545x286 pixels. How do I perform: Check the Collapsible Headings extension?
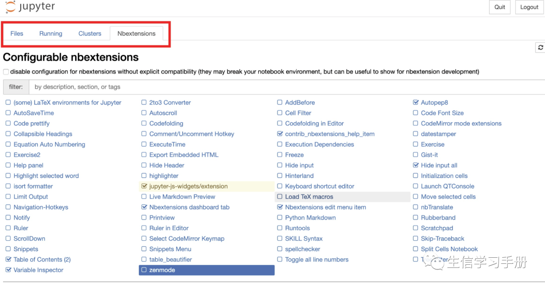[8, 134]
